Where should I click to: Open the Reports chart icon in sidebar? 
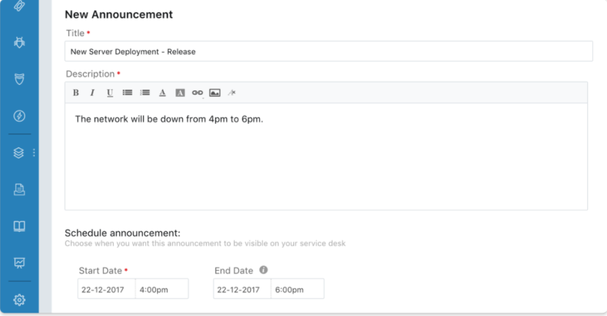(x=19, y=263)
